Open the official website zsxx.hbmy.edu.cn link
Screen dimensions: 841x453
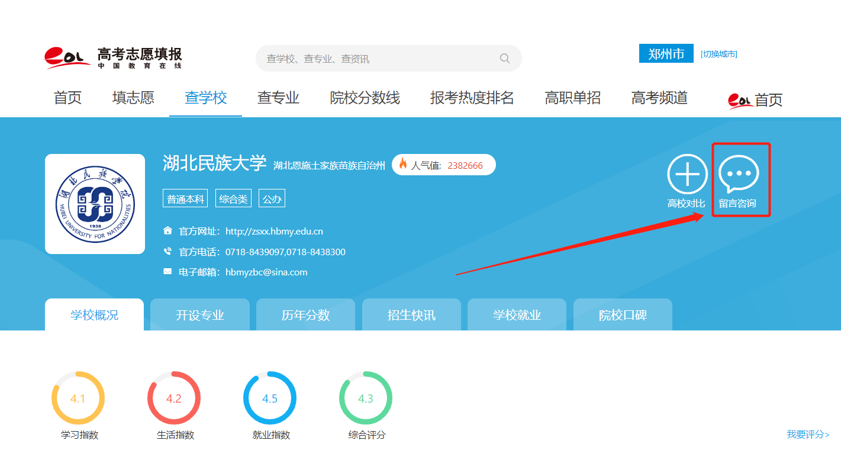pos(274,232)
